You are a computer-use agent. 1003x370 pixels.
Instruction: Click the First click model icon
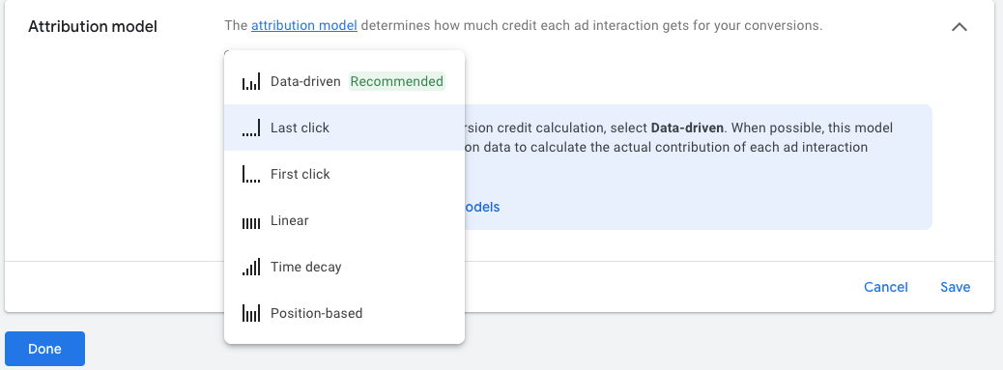(x=251, y=174)
